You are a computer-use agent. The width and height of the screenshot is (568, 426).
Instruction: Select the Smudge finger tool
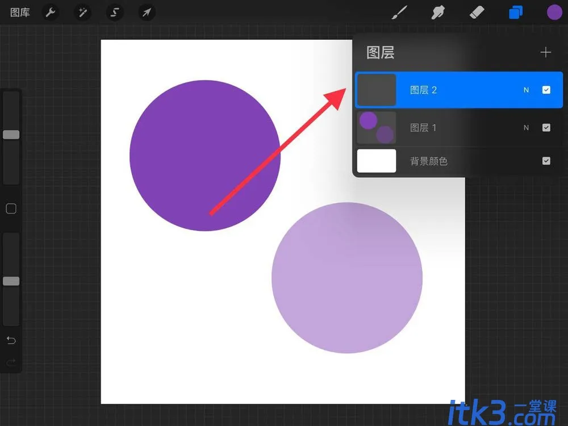[x=438, y=12]
